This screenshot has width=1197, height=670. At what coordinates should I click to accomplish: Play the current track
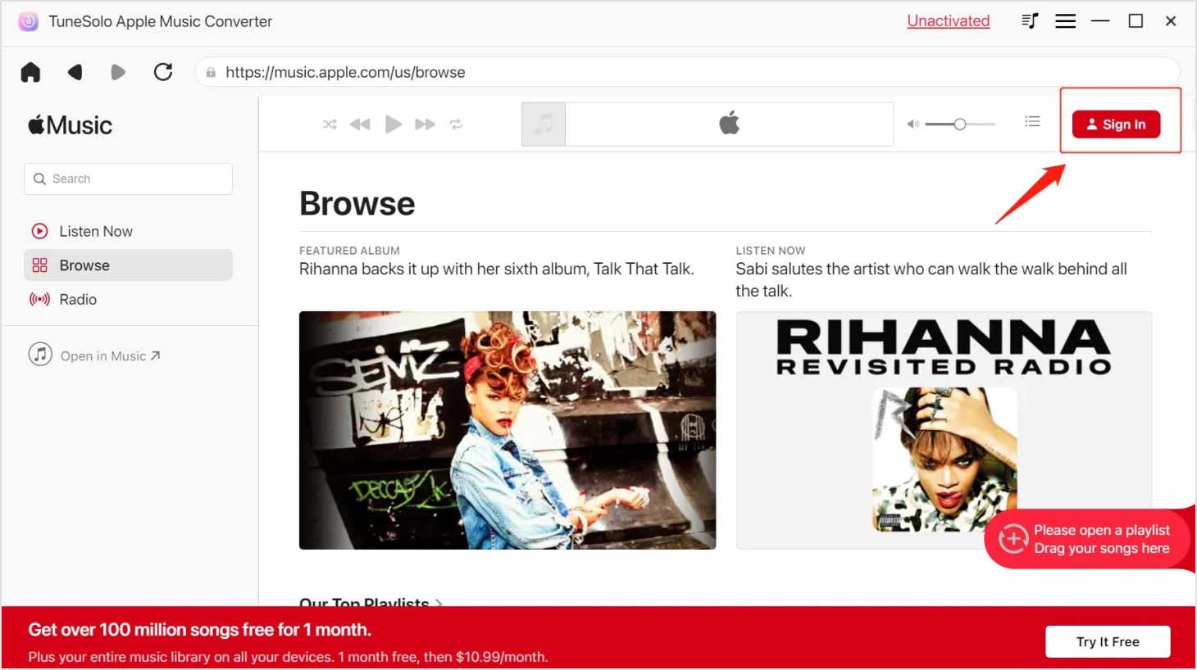394,124
